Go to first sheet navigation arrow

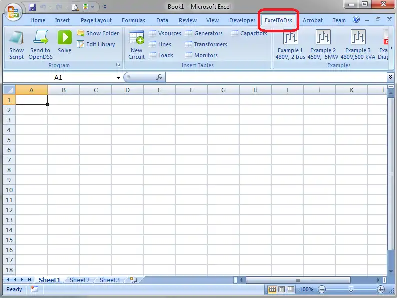7,280
